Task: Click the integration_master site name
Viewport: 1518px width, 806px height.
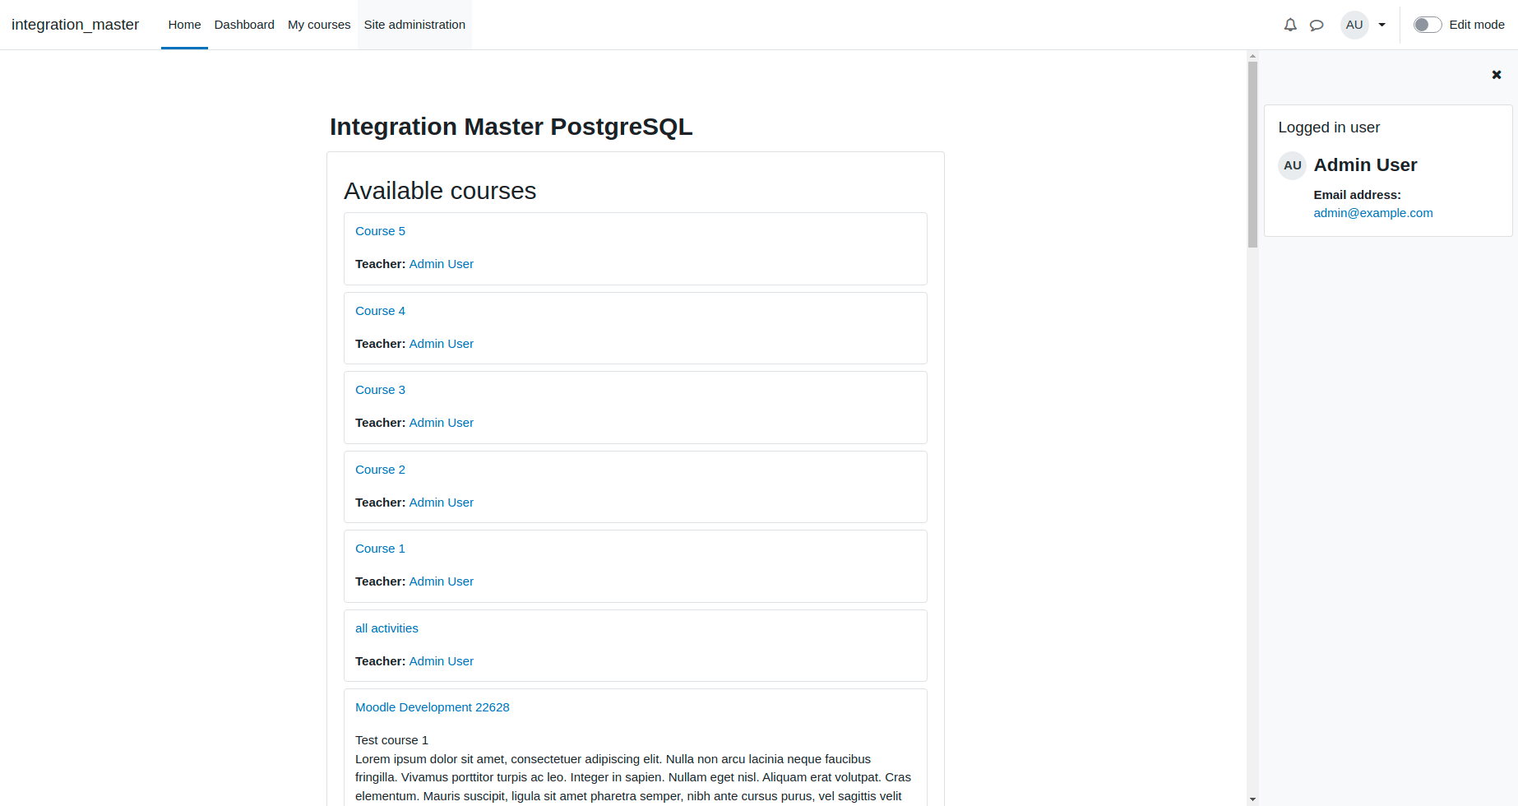Action: (x=75, y=25)
